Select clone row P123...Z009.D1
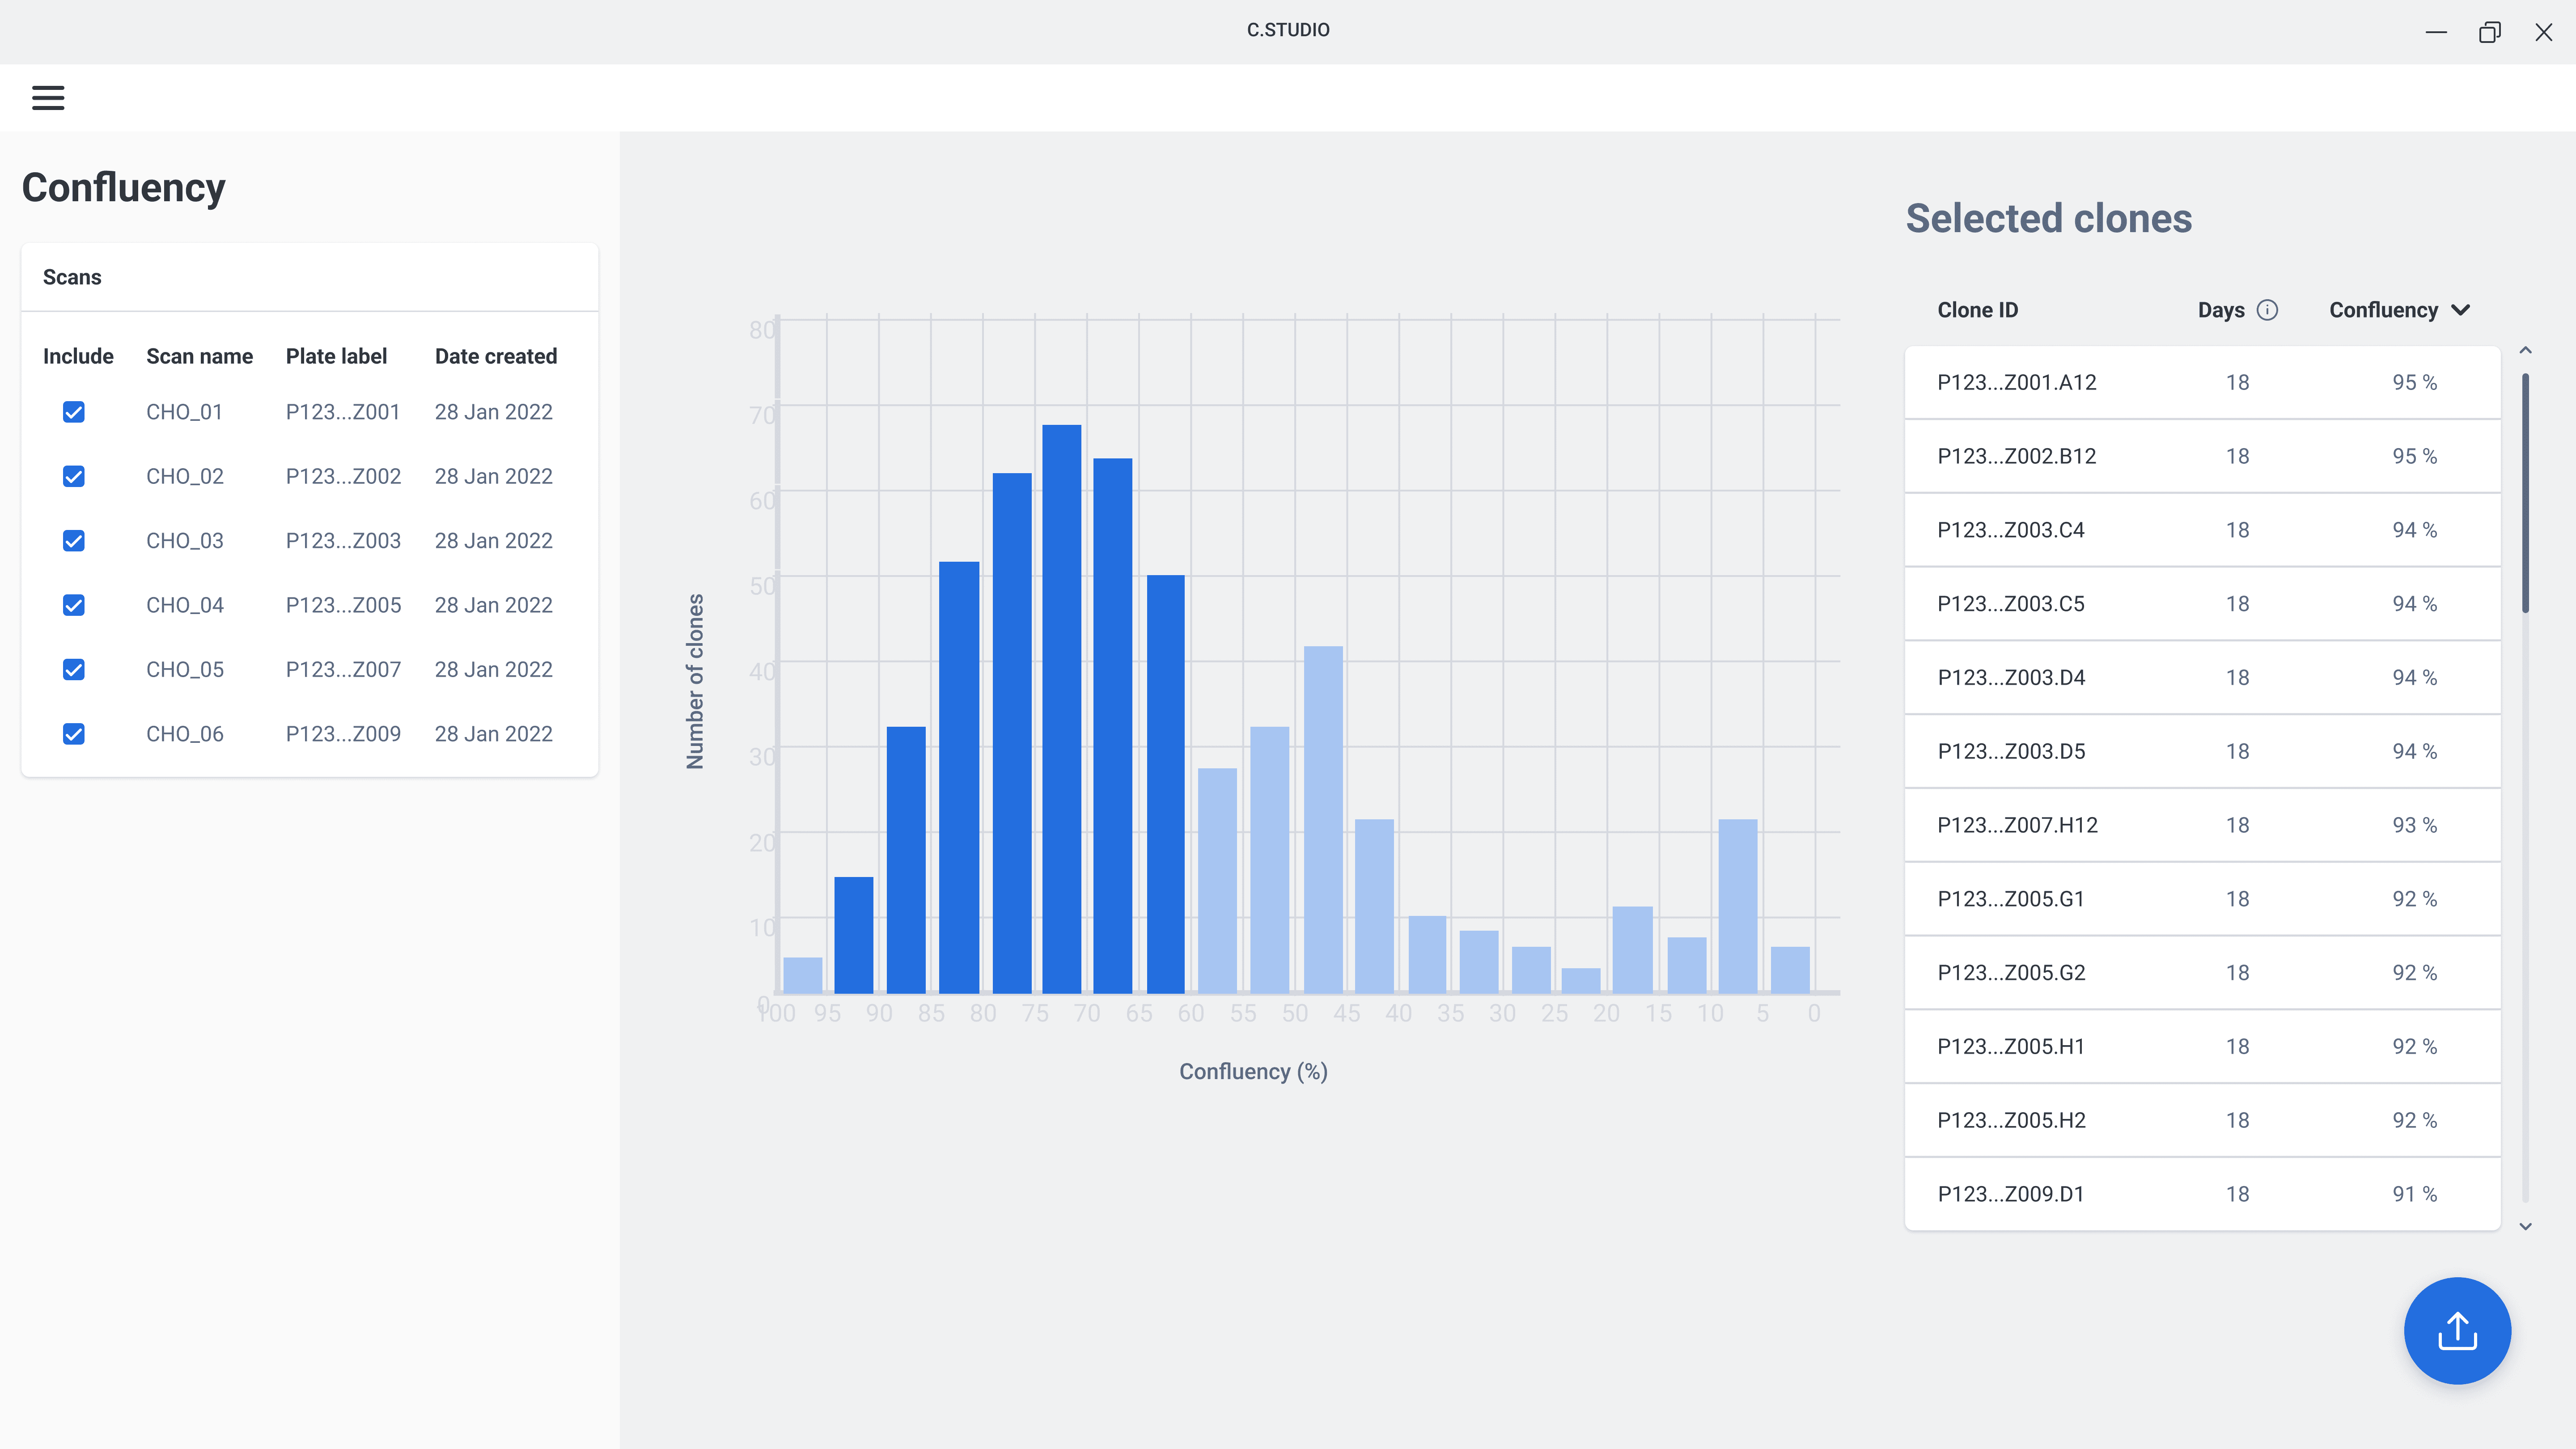2576x1449 pixels. click(x=2202, y=1194)
